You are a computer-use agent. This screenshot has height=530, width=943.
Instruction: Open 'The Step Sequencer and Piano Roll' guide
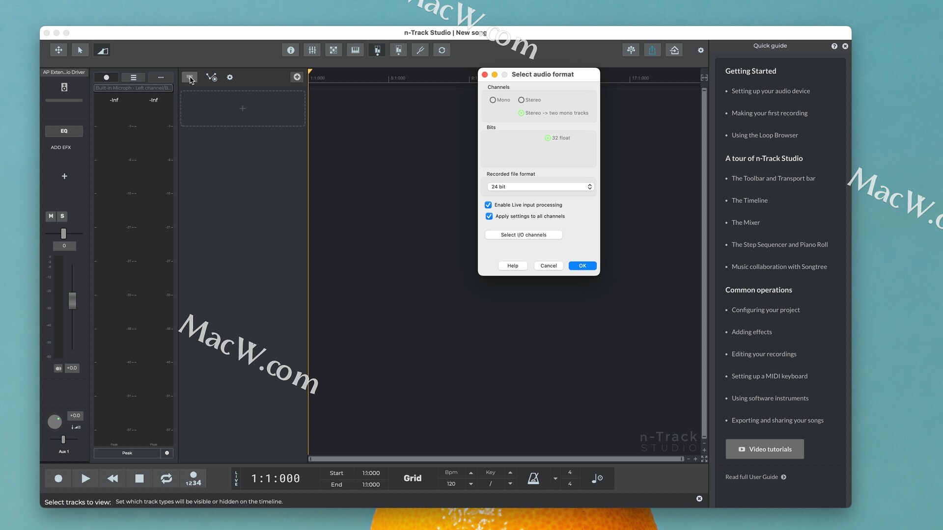779,245
